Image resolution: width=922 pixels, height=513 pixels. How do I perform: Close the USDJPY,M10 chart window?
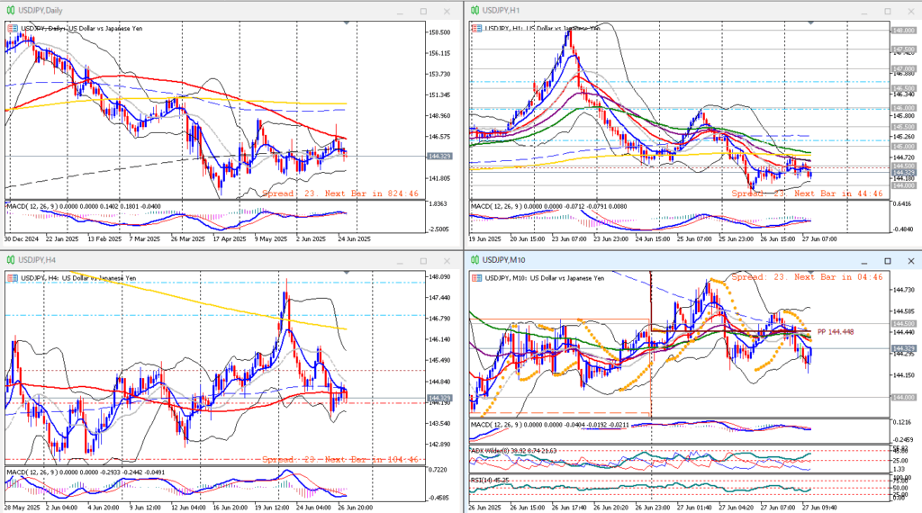[911, 261]
